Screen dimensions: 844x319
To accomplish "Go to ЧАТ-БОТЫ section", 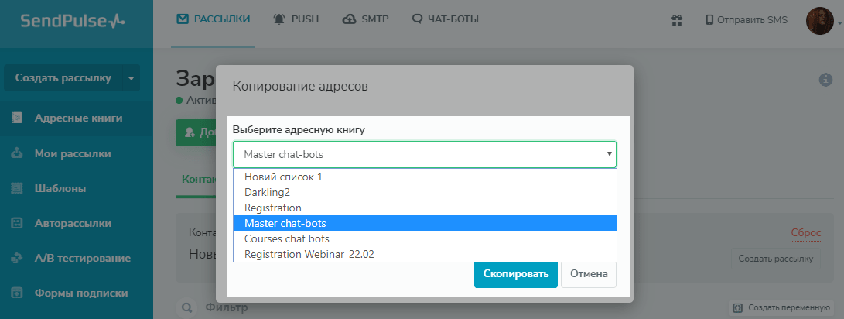I will coord(446,19).
